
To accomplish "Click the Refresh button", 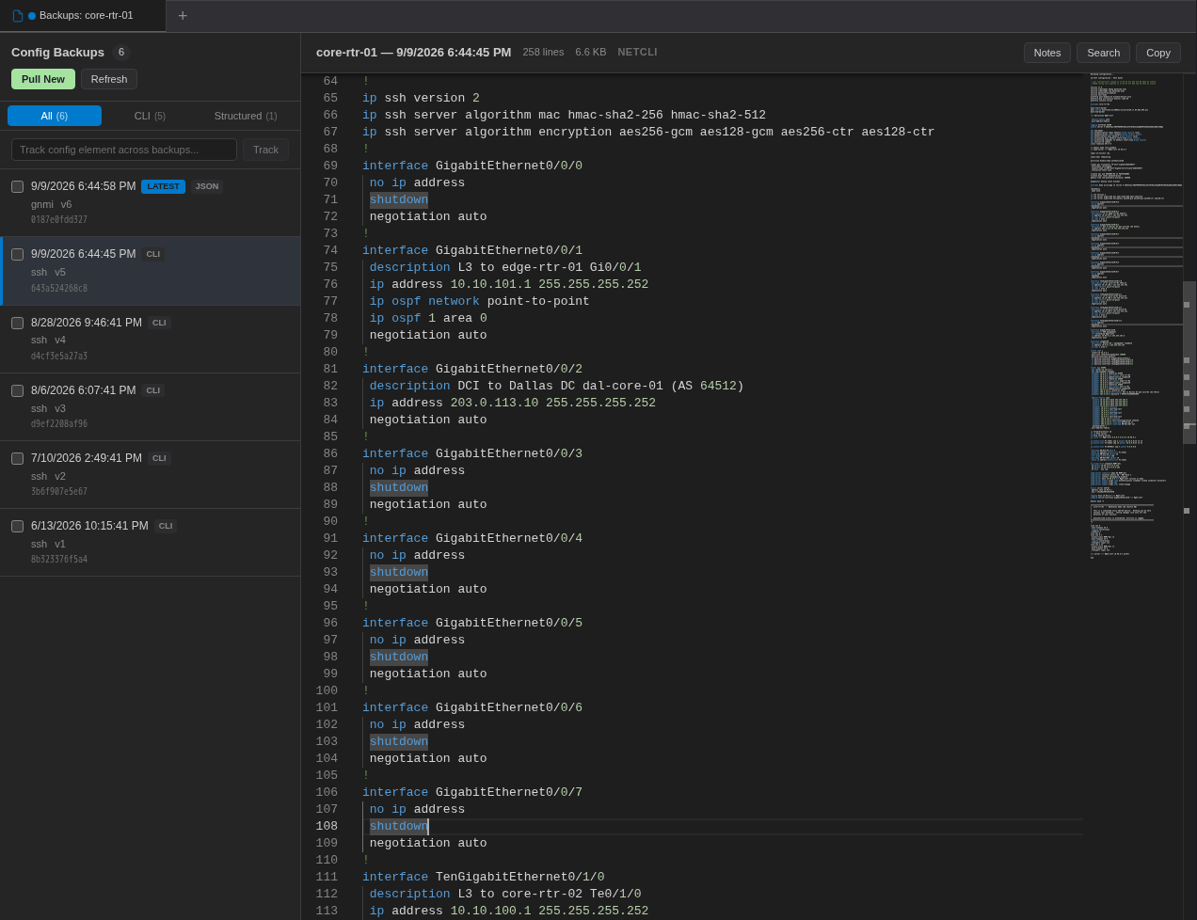I will coord(109,79).
